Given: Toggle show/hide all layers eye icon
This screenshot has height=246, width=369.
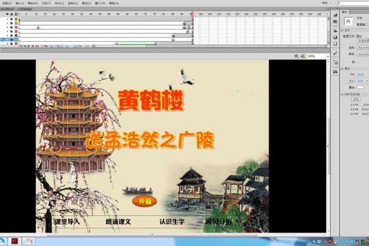Looking at the screenshot, I should click(7, 14).
